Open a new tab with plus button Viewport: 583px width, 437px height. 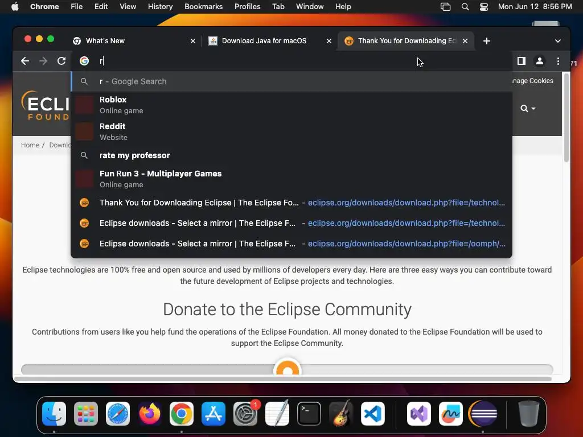pos(487,41)
